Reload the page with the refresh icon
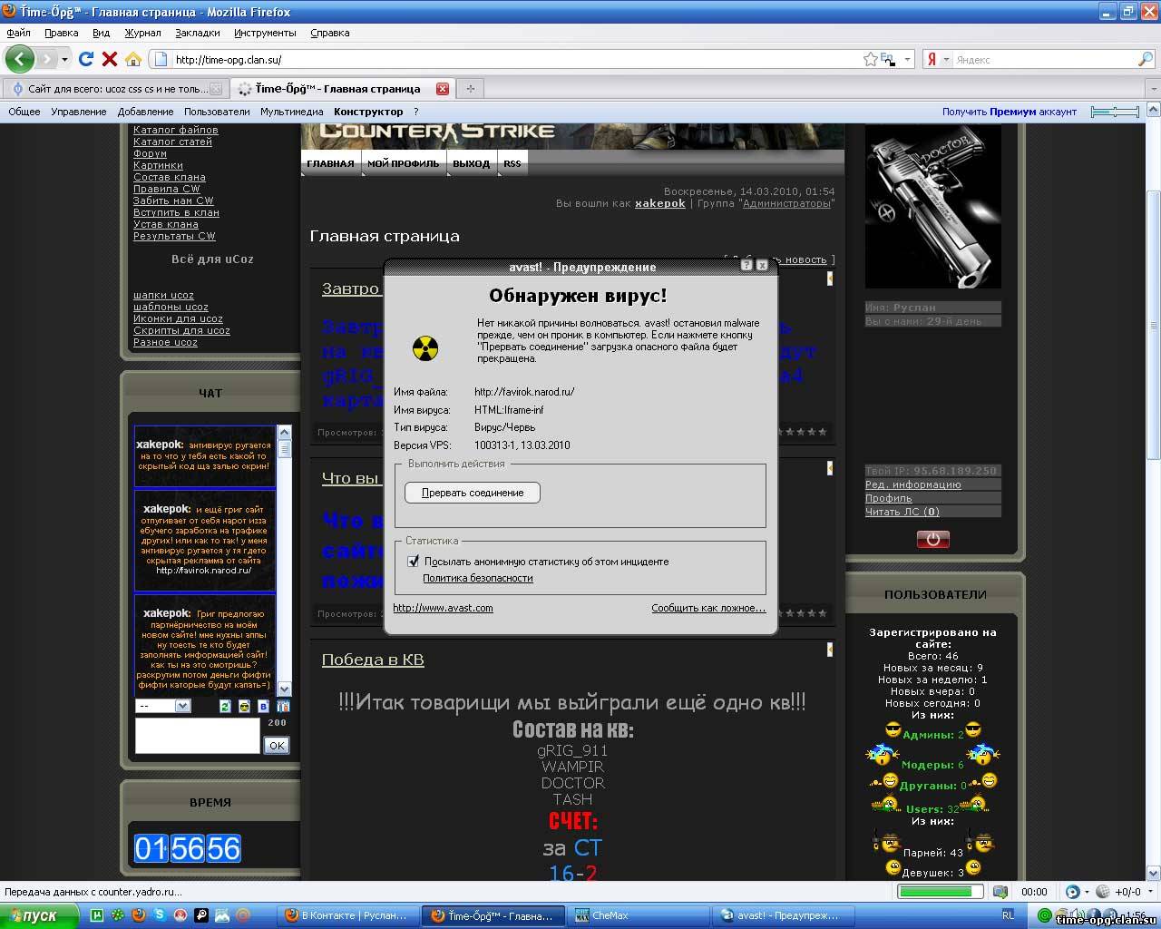This screenshot has height=929, width=1161. (x=86, y=59)
